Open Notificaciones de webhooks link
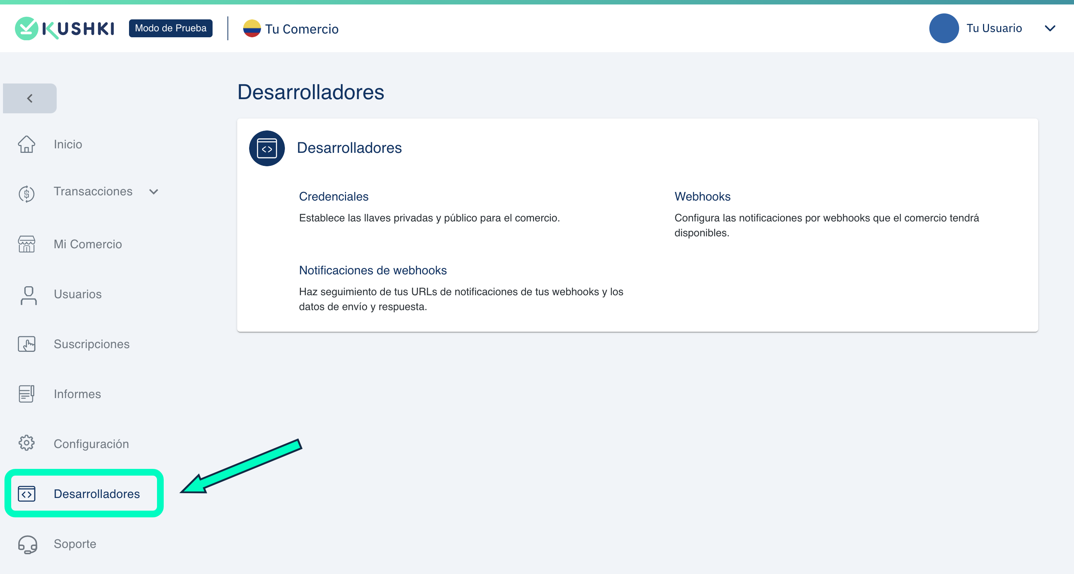This screenshot has height=574, width=1074. (x=373, y=270)
